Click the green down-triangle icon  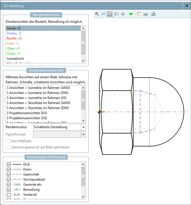click(131, 14)
